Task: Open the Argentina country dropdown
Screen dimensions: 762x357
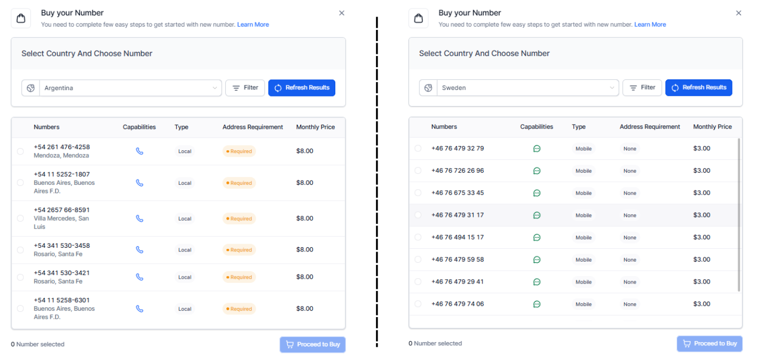Action: coord(131,88)
